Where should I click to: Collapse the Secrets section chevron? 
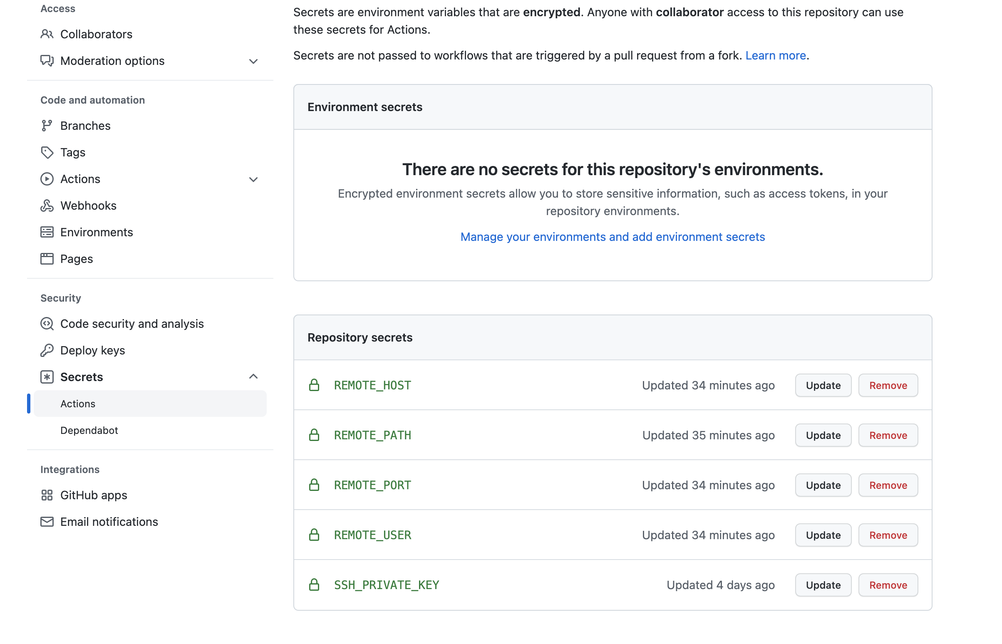[x=253, y=377]
